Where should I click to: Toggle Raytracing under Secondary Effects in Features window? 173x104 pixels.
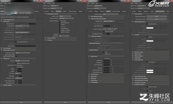point(60,21)
